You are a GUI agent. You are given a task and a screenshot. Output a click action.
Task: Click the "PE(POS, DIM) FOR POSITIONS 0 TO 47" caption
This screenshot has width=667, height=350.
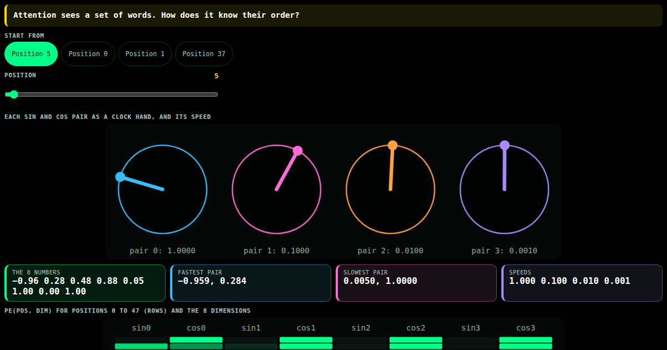coord(127,311)
